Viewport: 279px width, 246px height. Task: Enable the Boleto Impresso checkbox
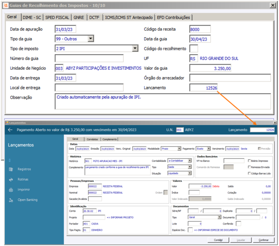pyautogui.click(x=249, y=161)
